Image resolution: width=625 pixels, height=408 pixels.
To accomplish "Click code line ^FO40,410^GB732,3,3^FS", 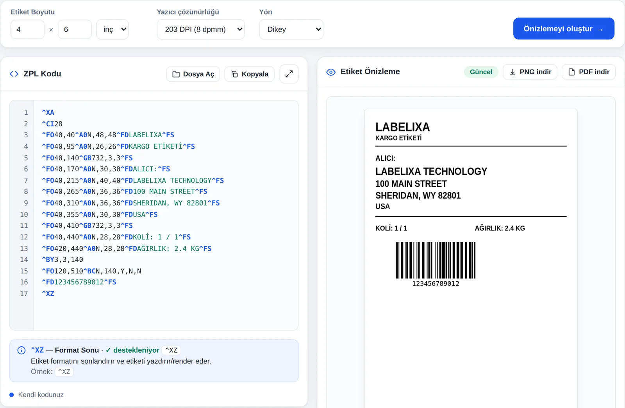I will (87, 225).
